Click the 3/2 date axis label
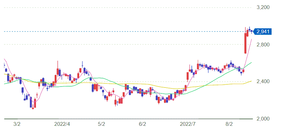This screenshot has width=286, height=132. pyautogui.click(x=17, y=124)
